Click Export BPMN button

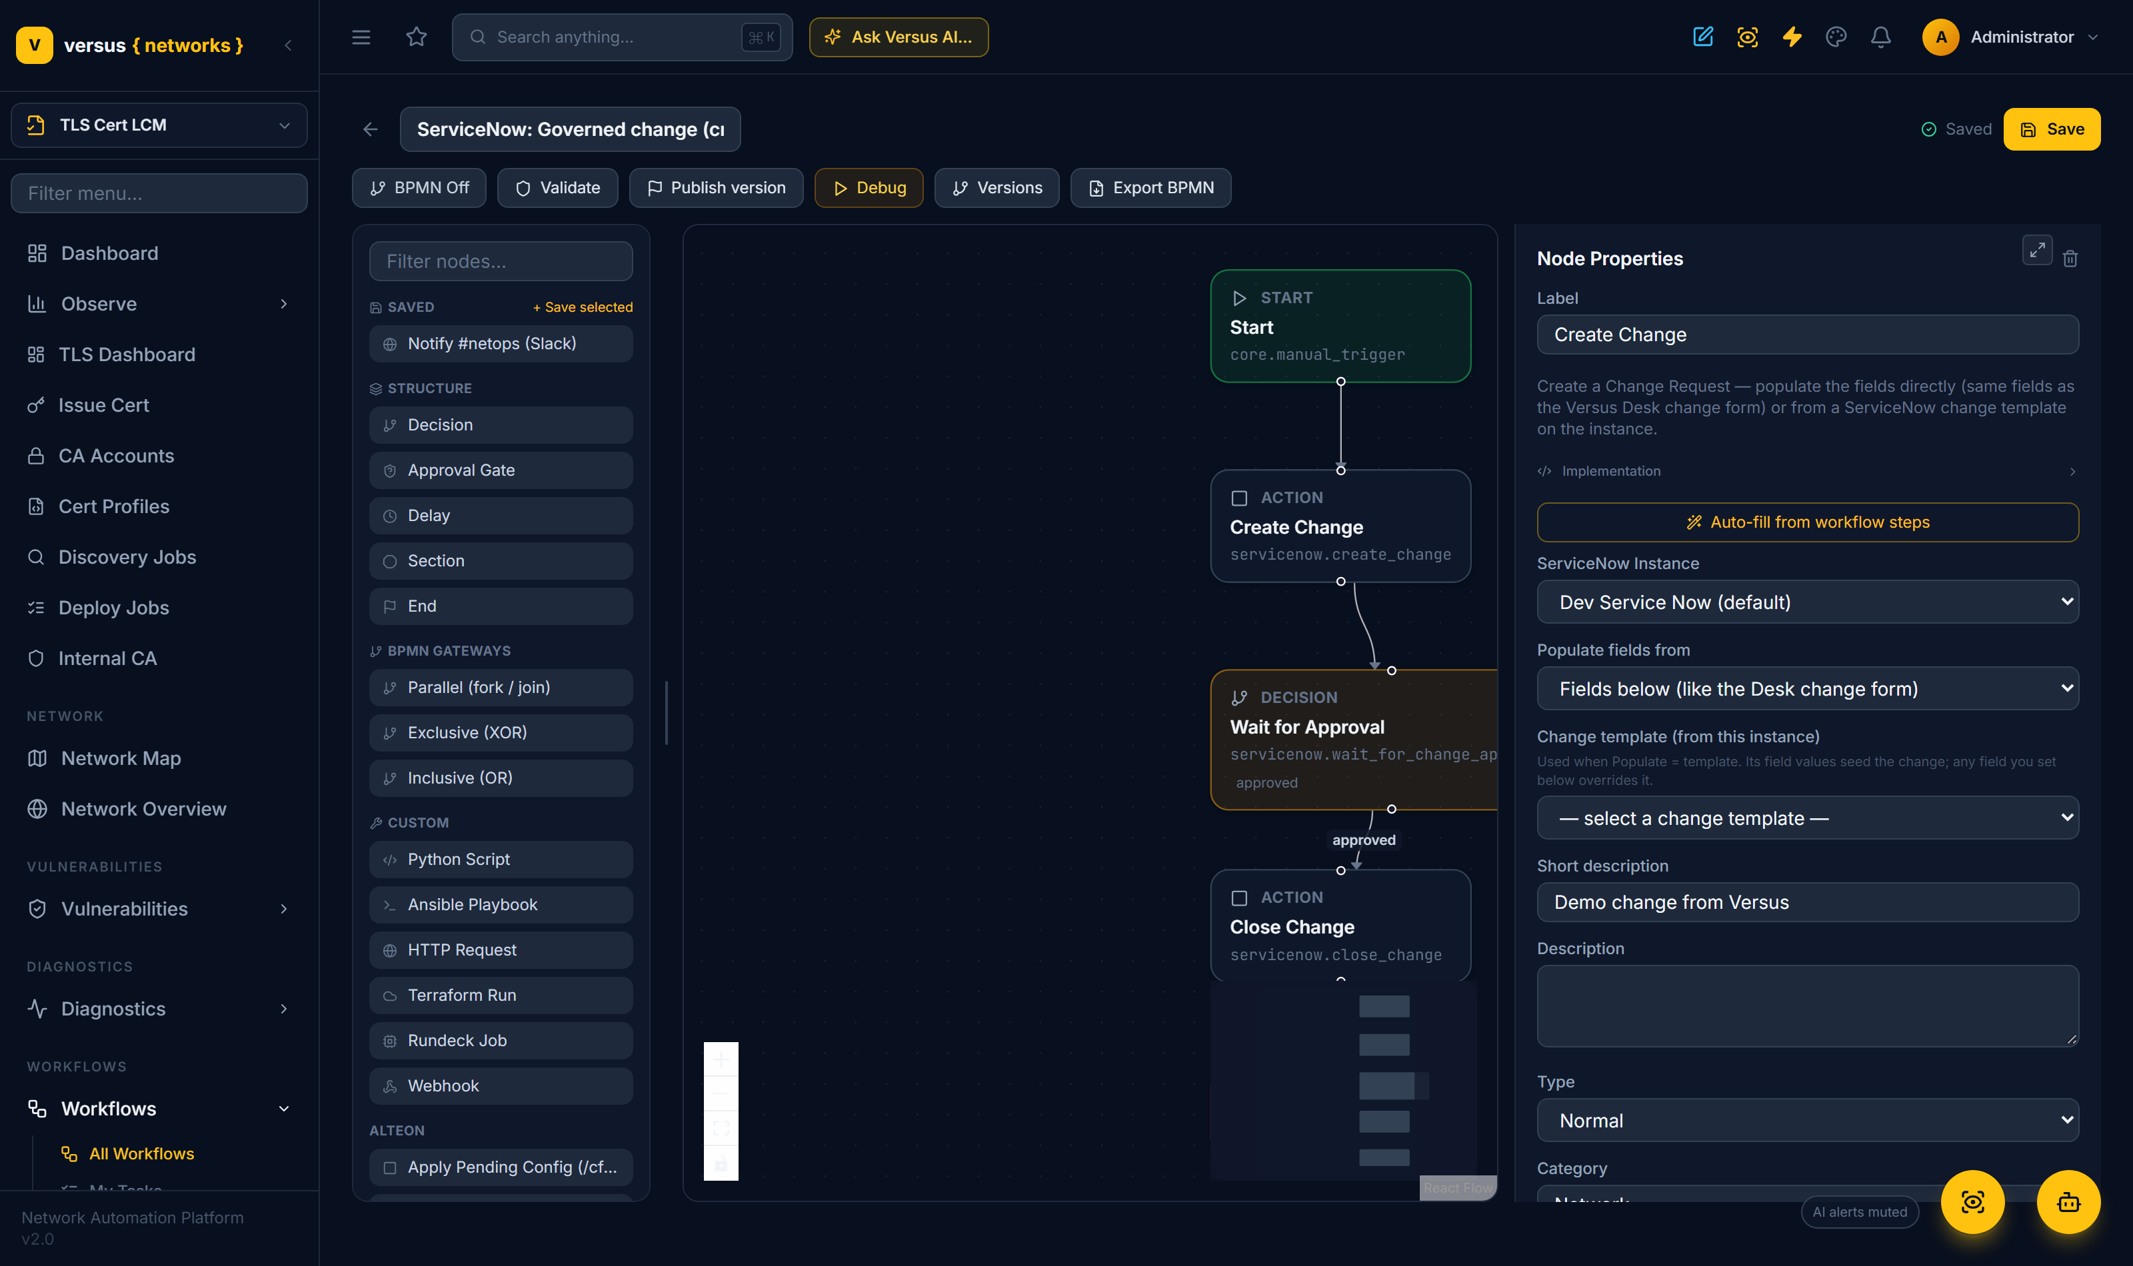pyautogui.click(x=1150, y=188)
